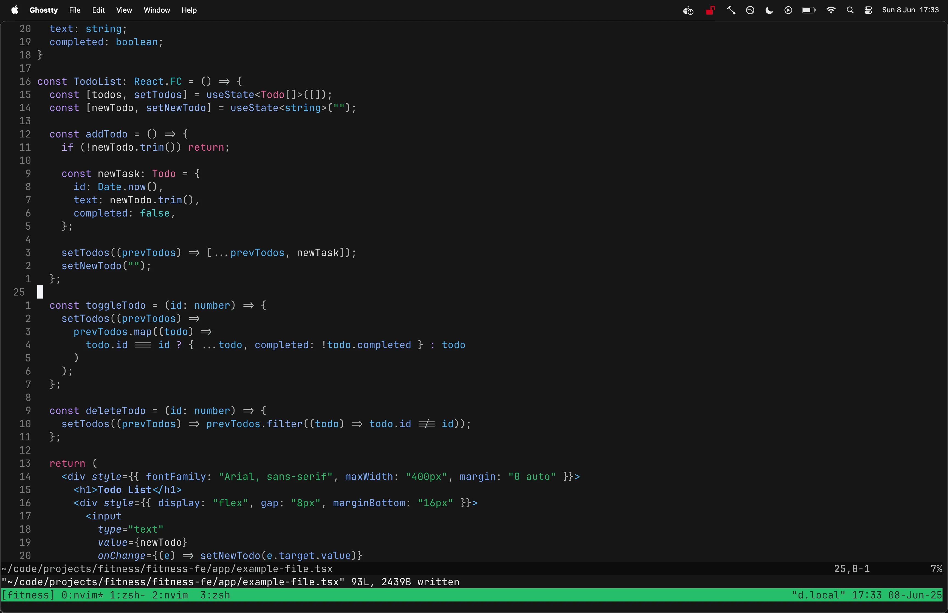Click the 25,0-1 cursor position indicator
948x613 pixels.
pos(852,569)
